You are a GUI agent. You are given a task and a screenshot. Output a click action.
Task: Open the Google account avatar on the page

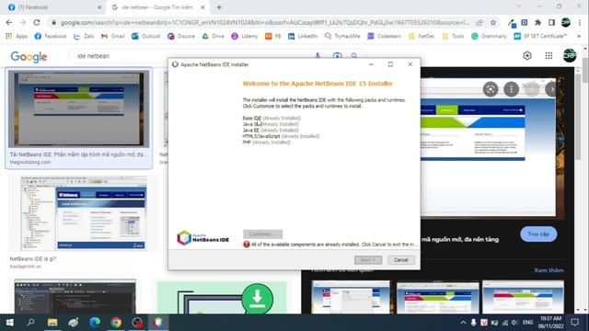[x=570, y=55]
